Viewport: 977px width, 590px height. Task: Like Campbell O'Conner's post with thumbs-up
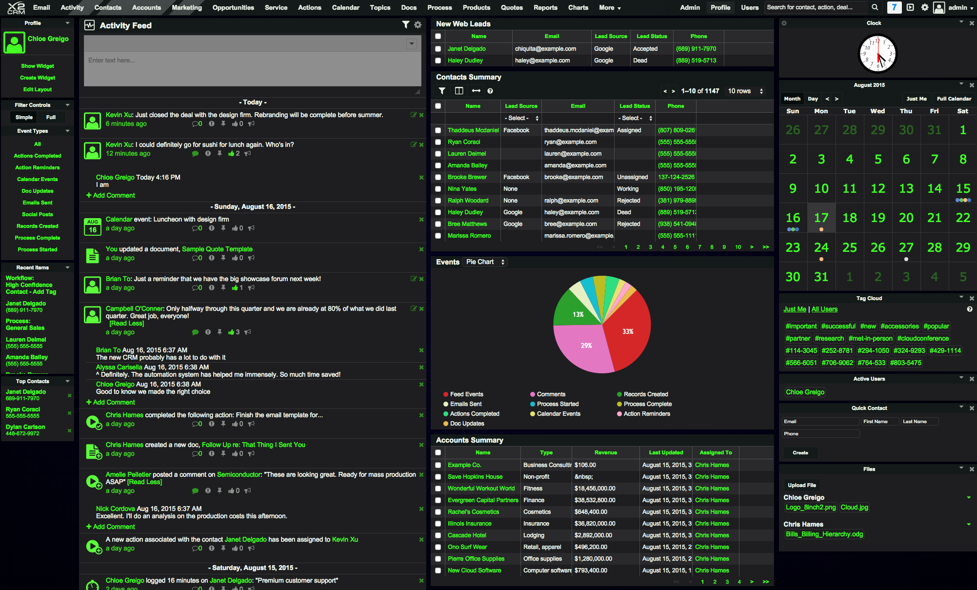(231, 332)
